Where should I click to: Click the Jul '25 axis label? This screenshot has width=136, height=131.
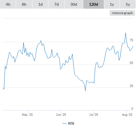94,115
